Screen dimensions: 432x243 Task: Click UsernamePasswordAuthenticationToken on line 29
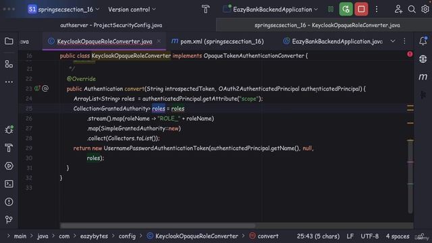(x=156, y=148)
